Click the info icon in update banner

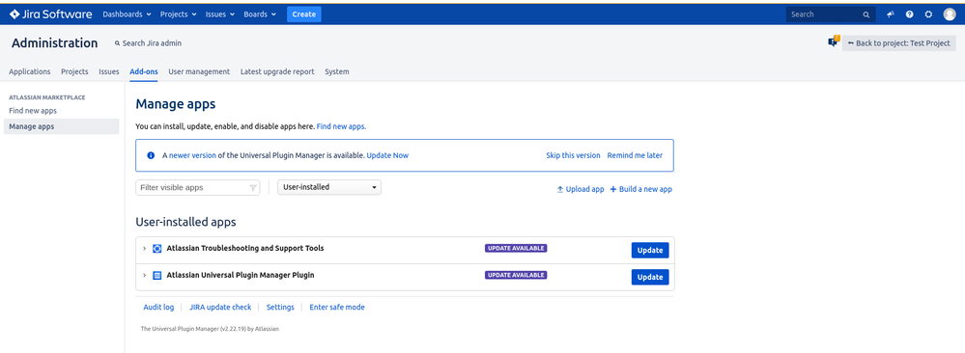coord(151,155)
